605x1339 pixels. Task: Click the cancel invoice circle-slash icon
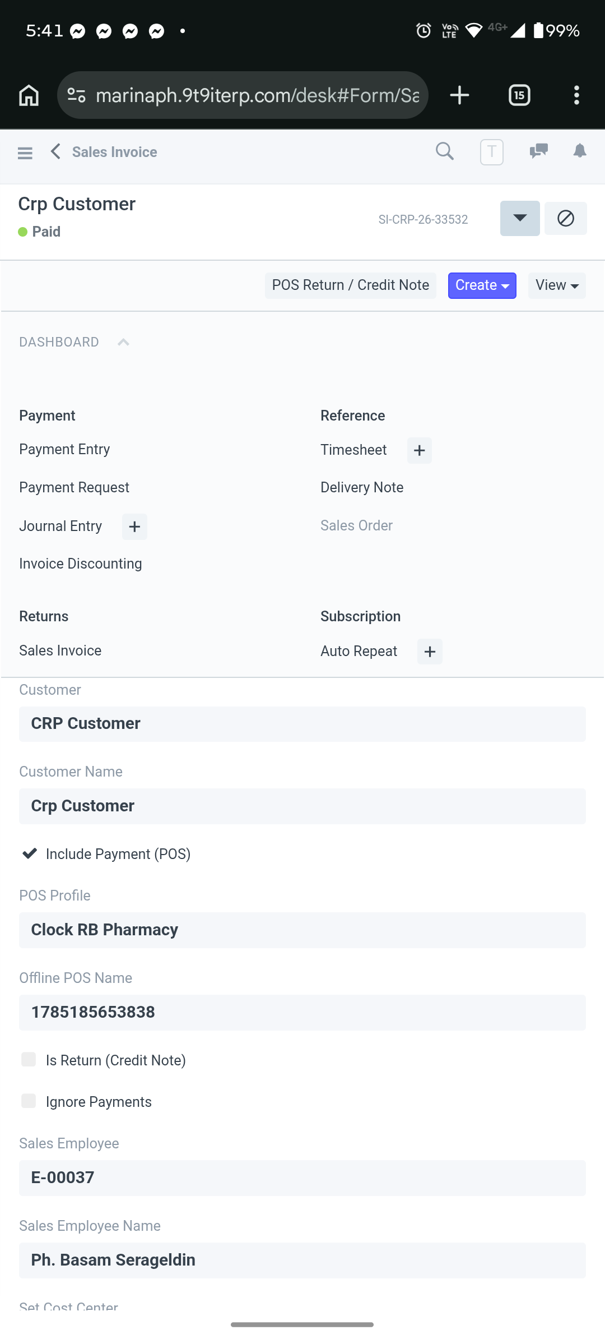point(566,218)
